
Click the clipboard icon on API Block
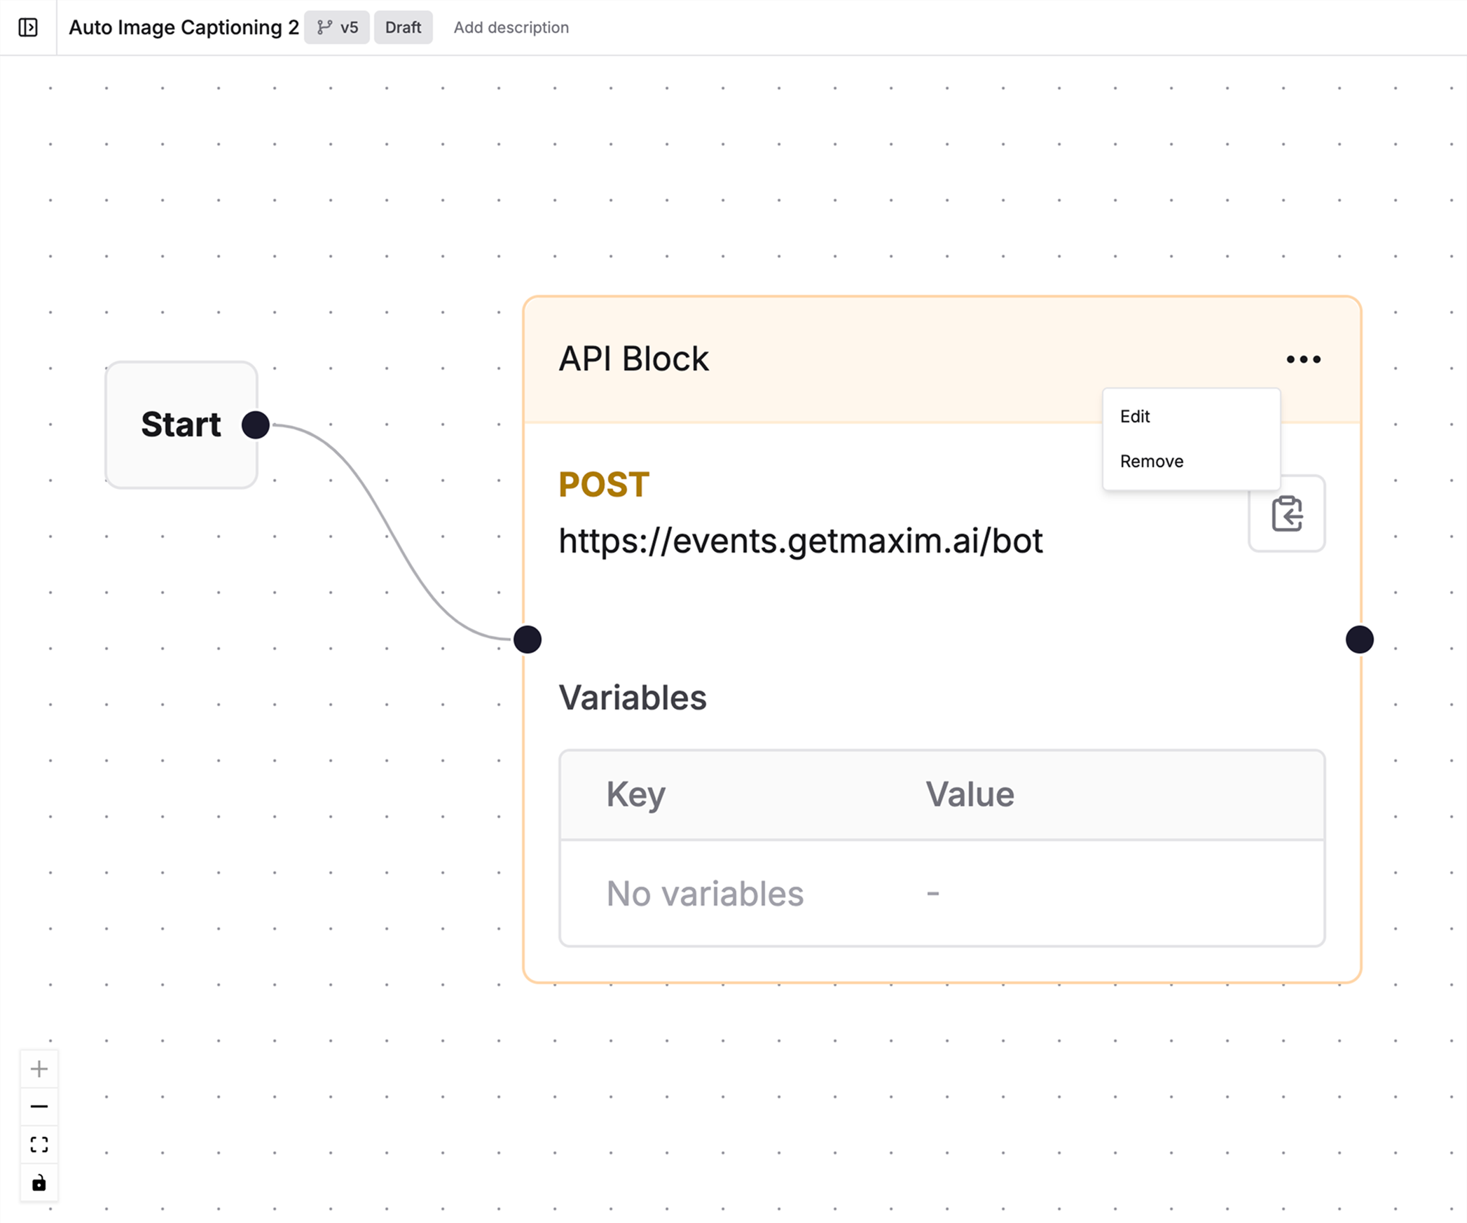[x=1286, y=513]
